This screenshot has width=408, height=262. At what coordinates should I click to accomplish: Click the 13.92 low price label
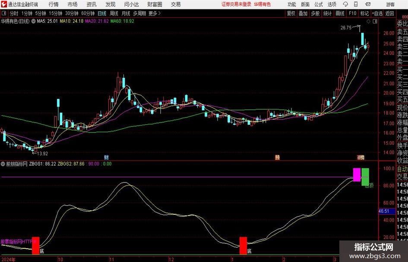coord(42,154)
